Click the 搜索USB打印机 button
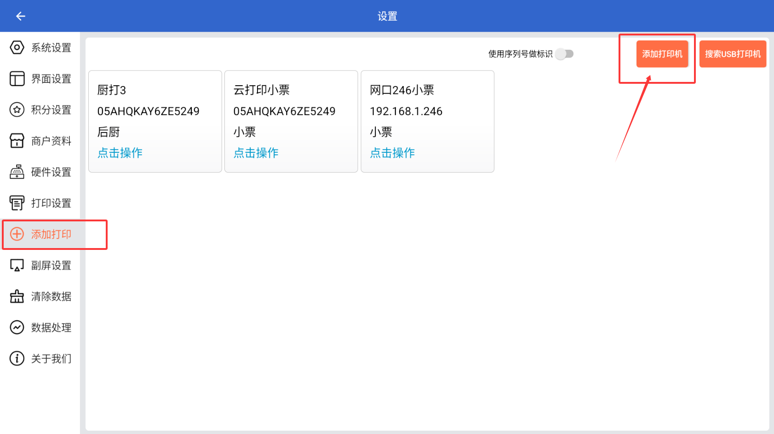 pyautogui.click(x=733, y=54)
